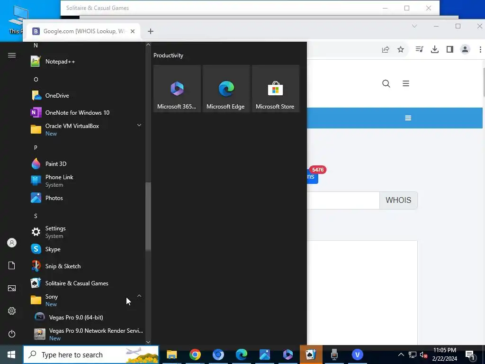Open Photos from the taskbar
The width and height of the screenshot is (485, 364).
[264, 355]
